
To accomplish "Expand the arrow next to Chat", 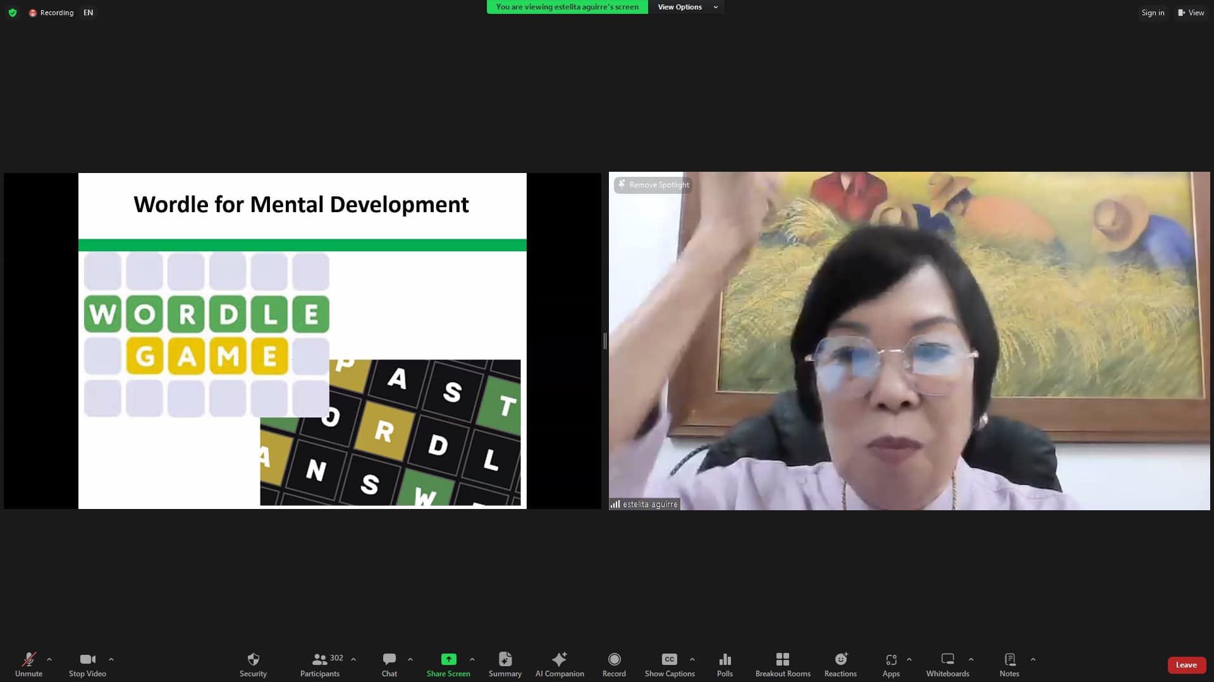I will pos(410,659).
